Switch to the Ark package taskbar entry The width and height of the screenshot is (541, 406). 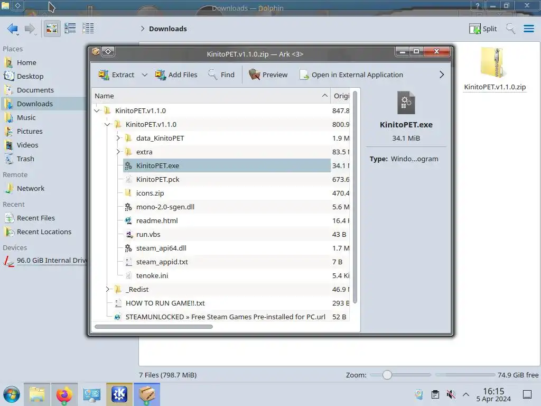coord(147,394)
